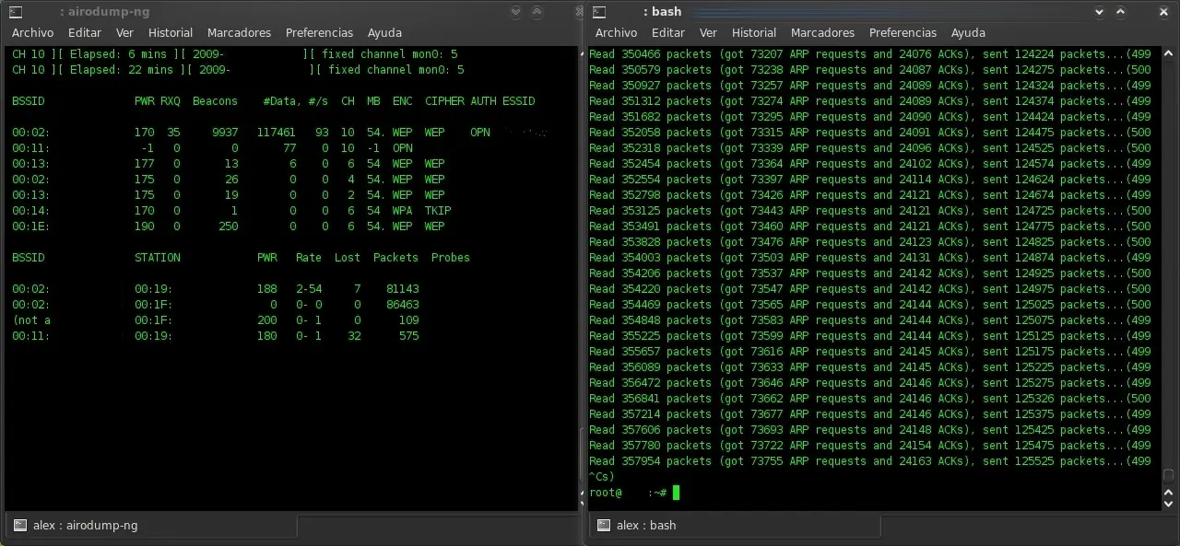Click the '#Data, #/s' column header

(295, 101)
